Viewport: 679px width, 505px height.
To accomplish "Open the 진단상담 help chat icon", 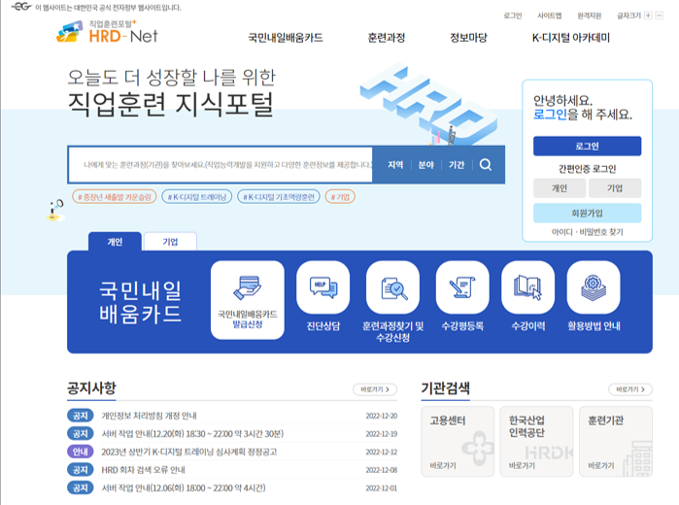I will (323, 287).
